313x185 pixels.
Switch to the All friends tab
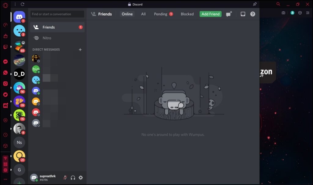click(143, 14)
